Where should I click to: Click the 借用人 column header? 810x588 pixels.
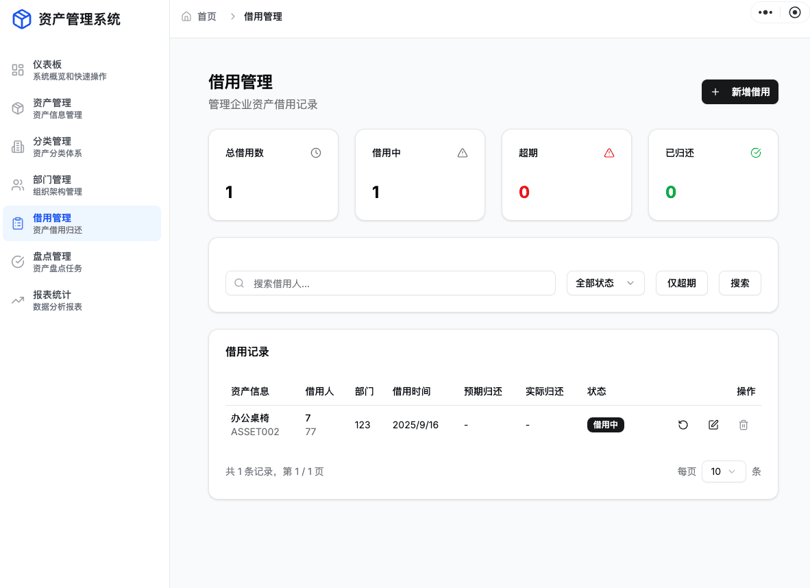319,391
